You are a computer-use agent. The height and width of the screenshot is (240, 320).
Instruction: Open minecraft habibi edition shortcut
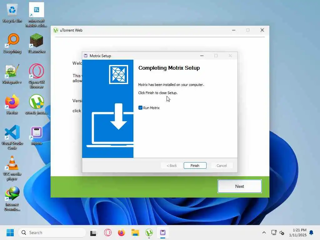[36, 15]
